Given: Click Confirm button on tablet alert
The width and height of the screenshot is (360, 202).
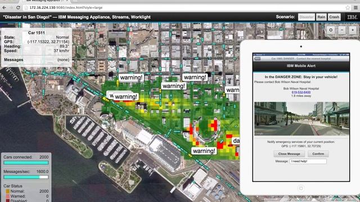Looking at the screenshot, I should [x=318, y=154].
